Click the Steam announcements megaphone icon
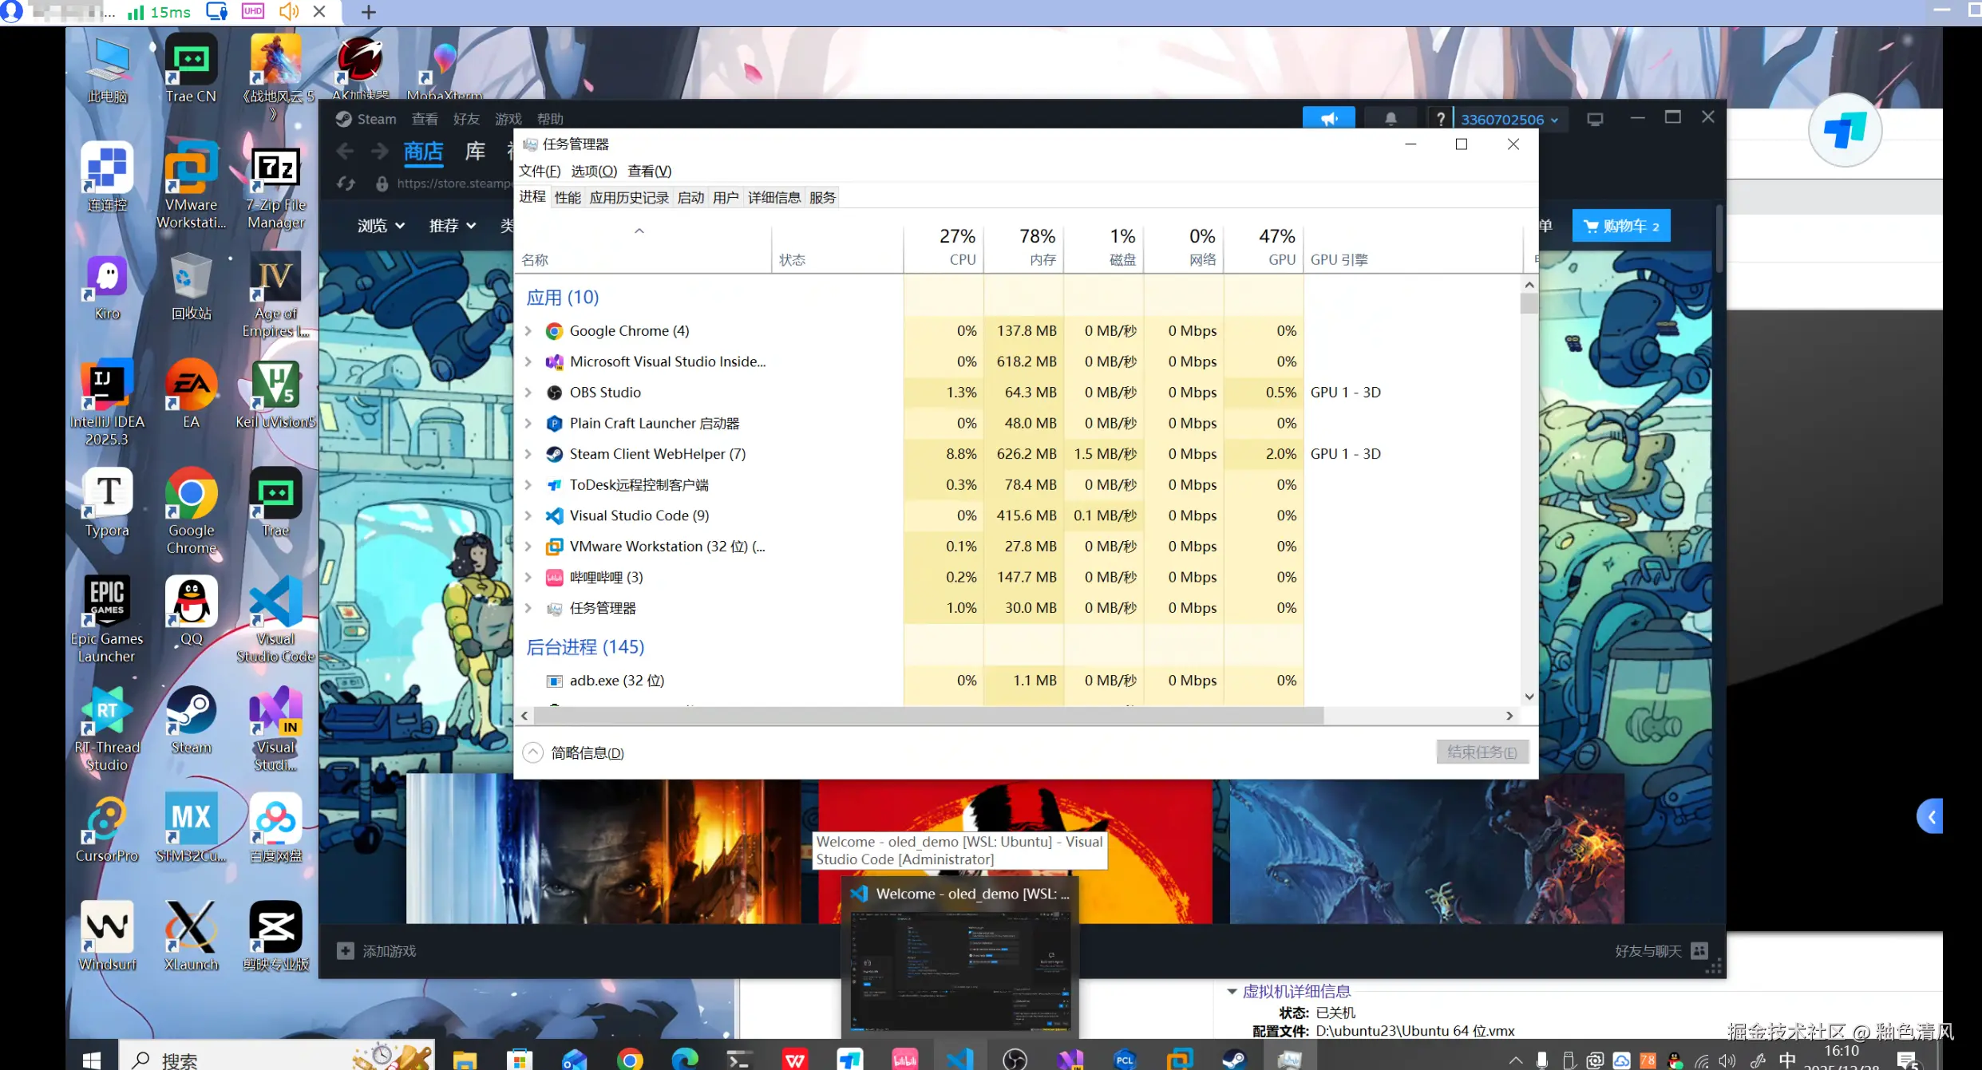Screen dimensions: 1982x1070 1328,119
